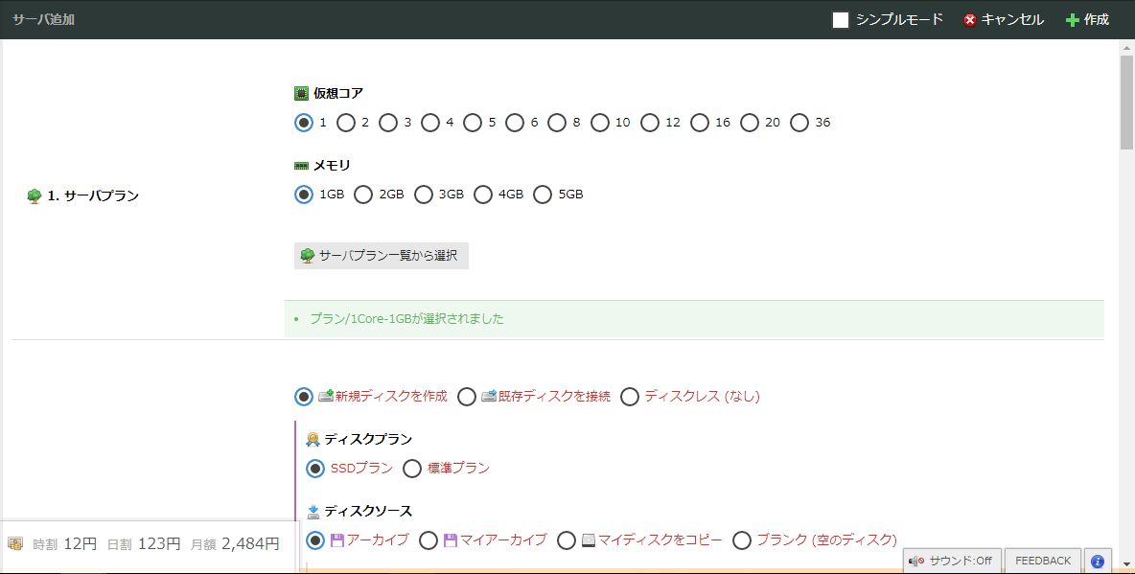Click the download icon beside ディスクソース
The height and width of the screenshot is (574, 1135).
click(x=313, y=512)
